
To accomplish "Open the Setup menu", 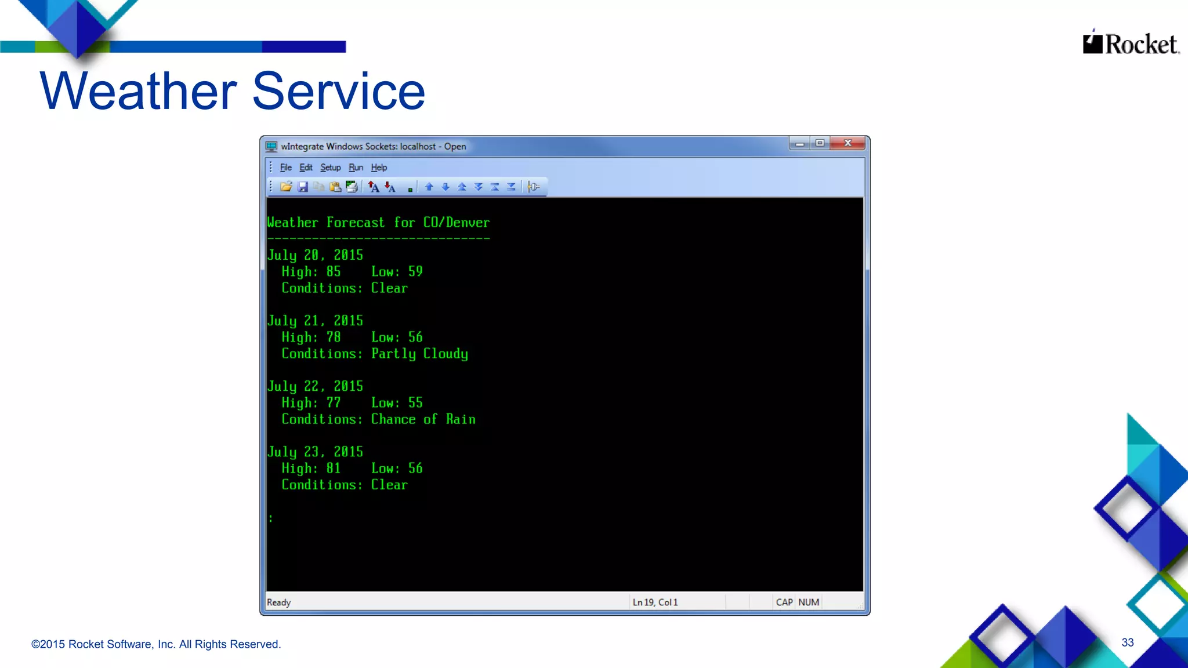I will coord(330,168).
